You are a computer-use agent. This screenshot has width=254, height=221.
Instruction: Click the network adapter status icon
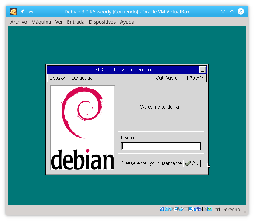click(x=176, y=209)
